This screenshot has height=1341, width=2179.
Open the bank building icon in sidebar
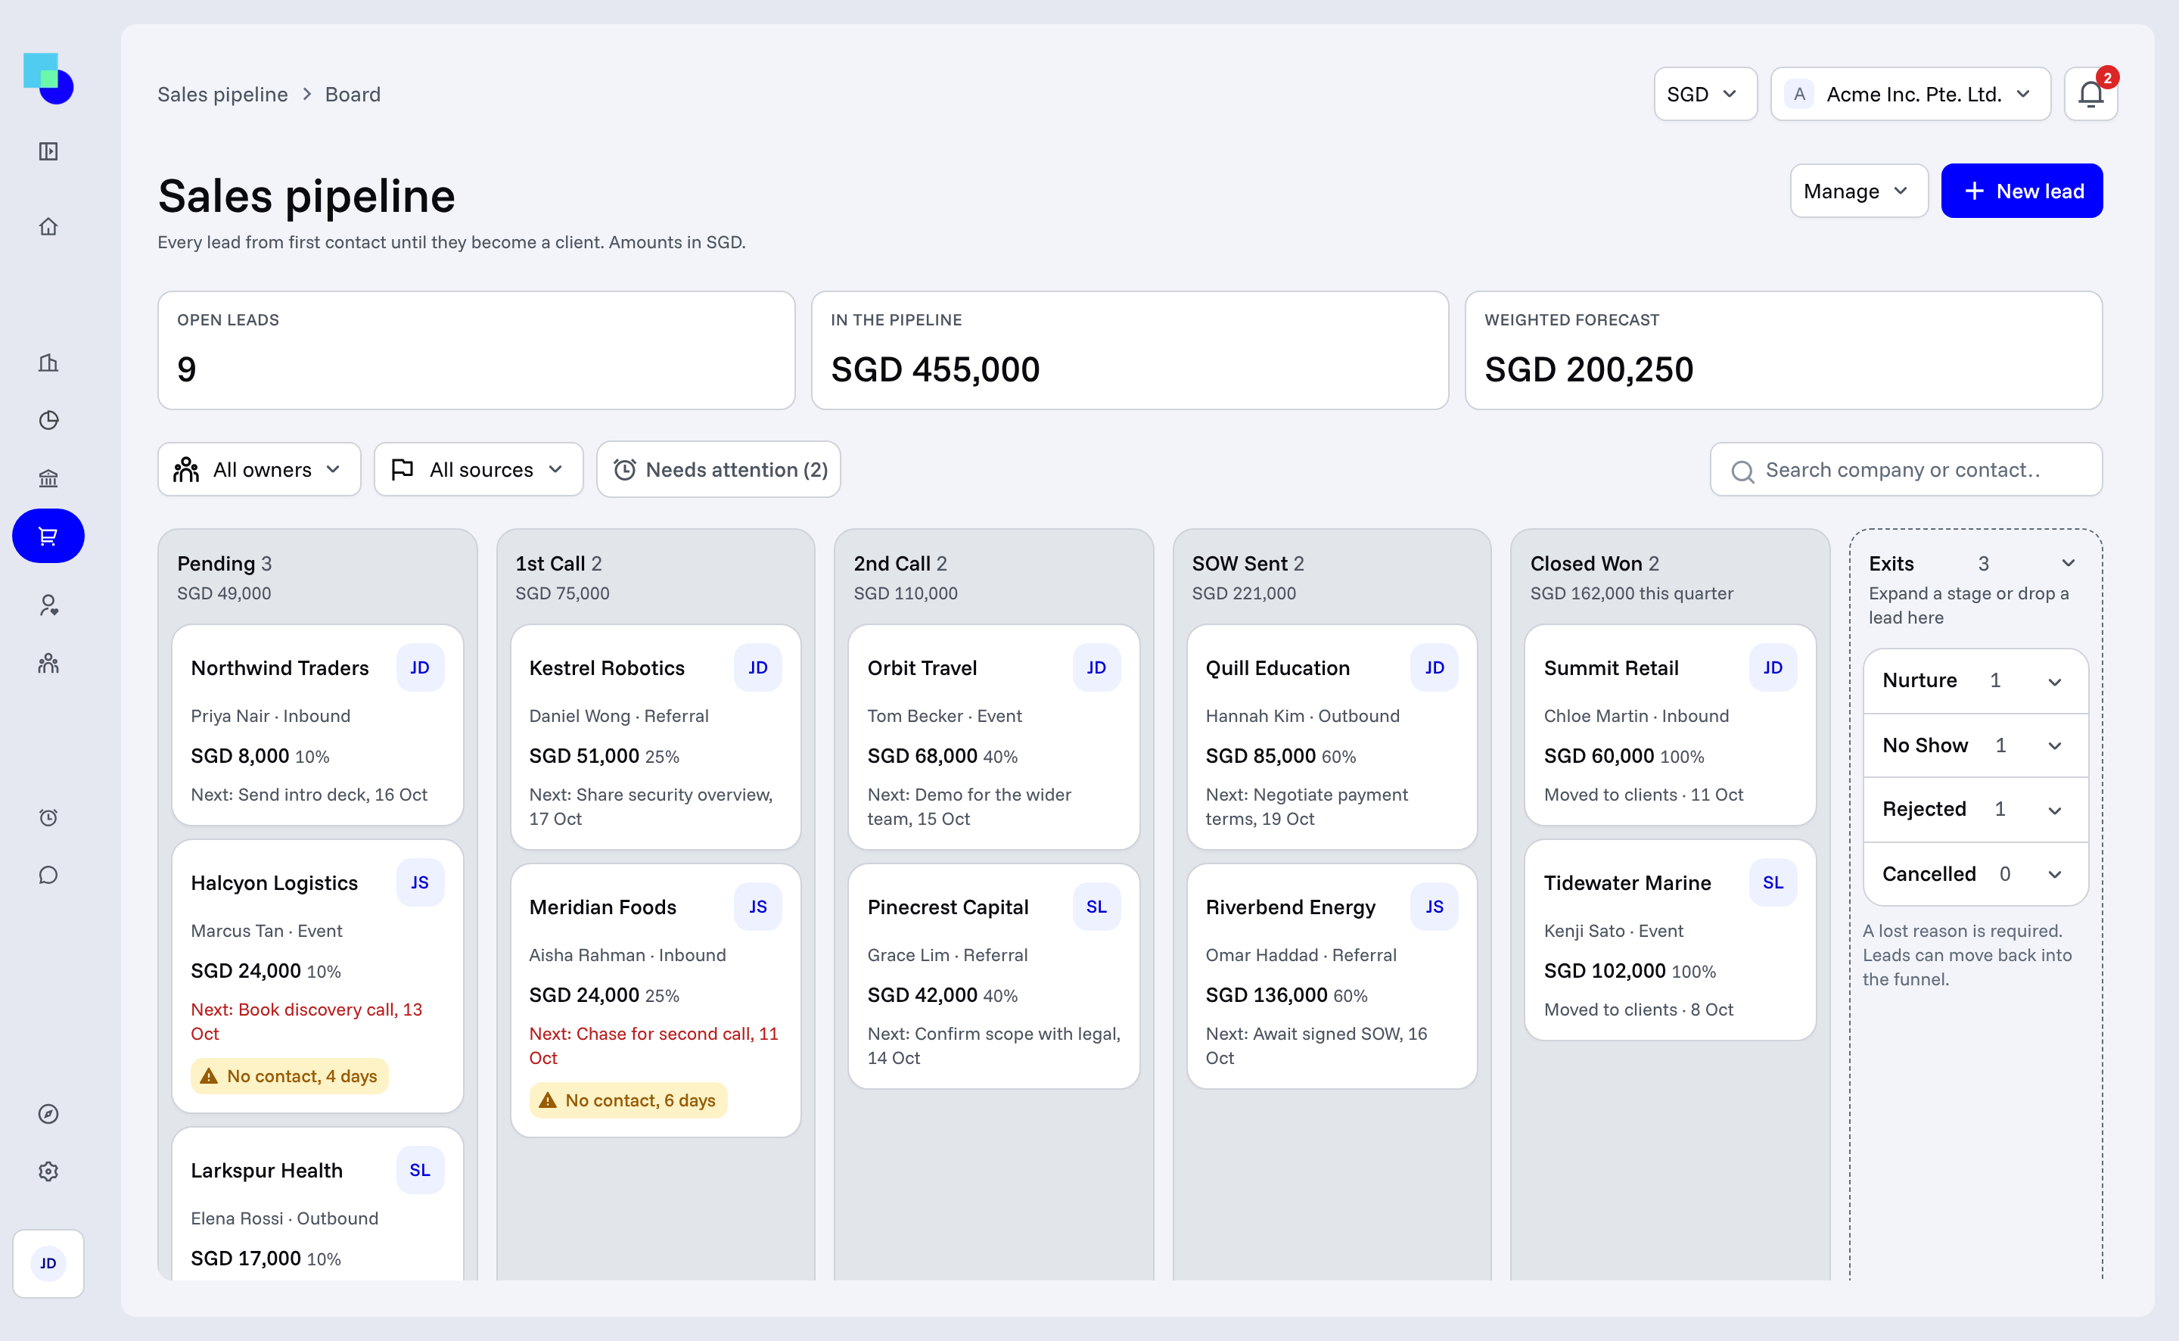pyautogui.click(x=48, y=478)
